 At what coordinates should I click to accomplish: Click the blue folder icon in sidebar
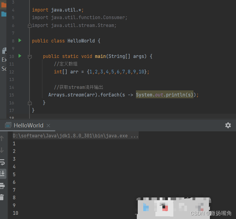[3, 14]
